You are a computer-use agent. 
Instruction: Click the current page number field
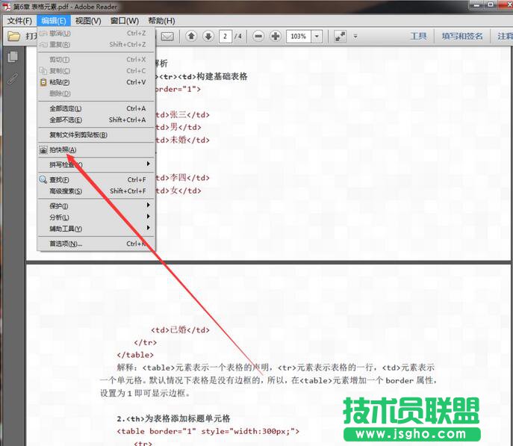[226, 36]
